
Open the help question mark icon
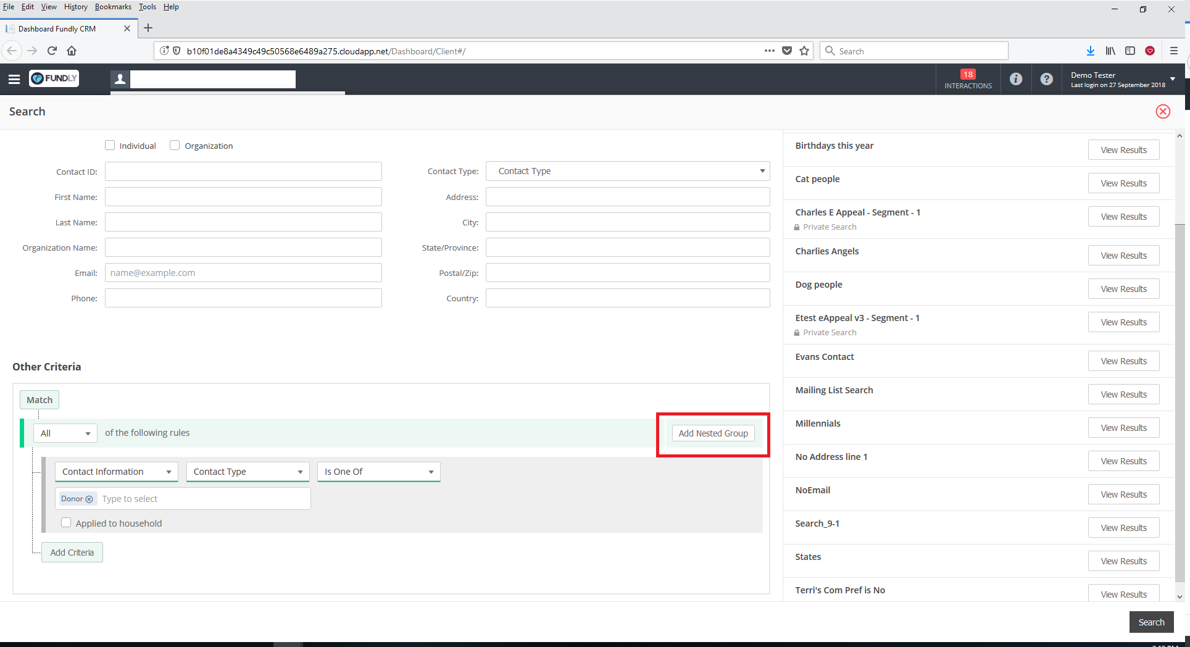click(x=1046, y=79)
